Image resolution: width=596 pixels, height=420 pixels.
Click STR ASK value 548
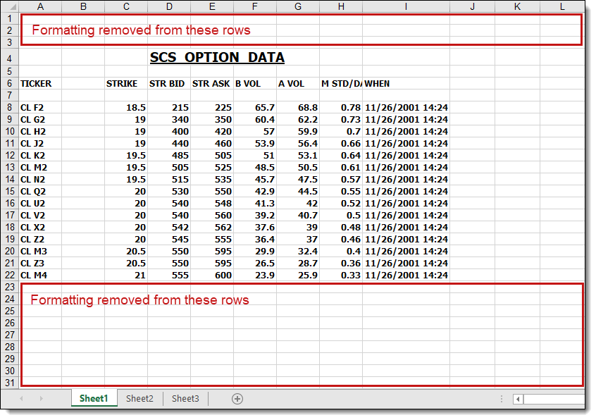pos(212,204)
